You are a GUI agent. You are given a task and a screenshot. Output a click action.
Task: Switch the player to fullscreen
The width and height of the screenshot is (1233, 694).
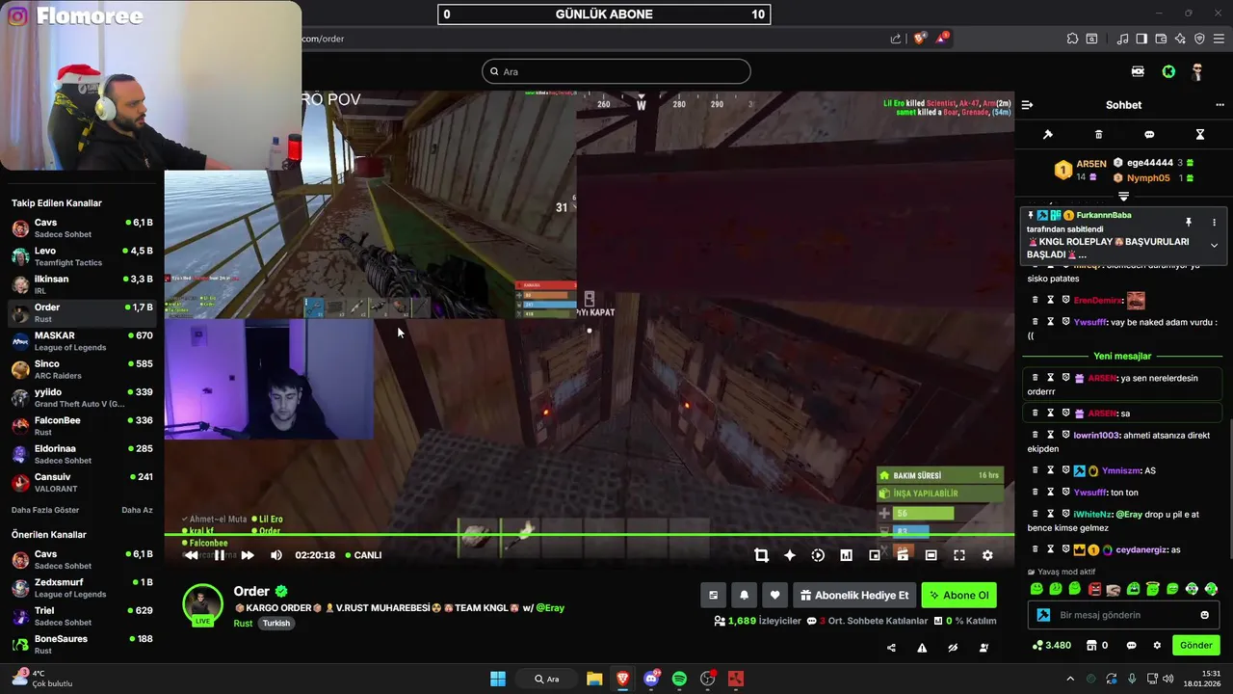coord(959,555)
